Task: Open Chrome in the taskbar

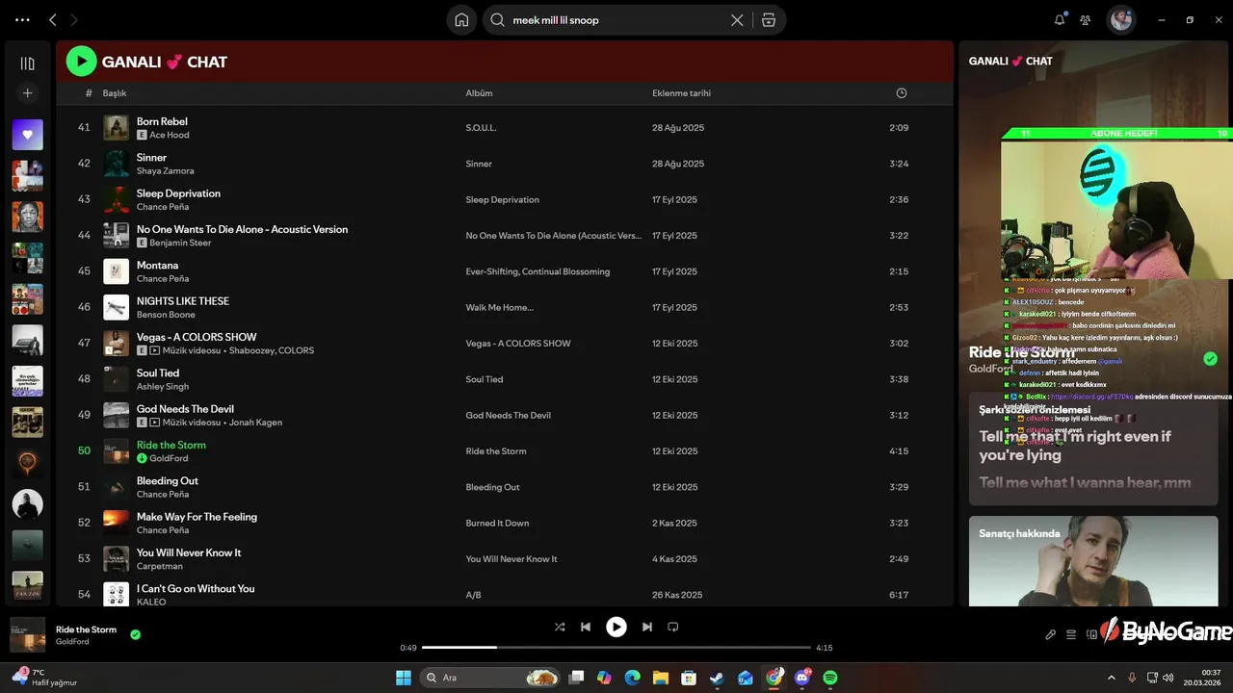Action: (x=774, y=678)
